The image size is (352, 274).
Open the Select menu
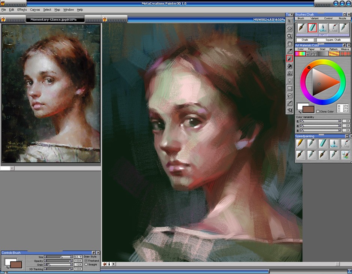pos(47,10)
